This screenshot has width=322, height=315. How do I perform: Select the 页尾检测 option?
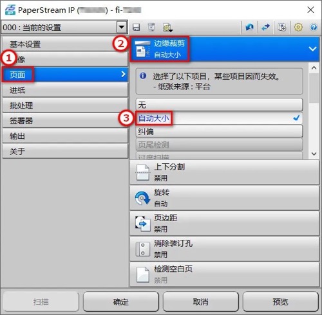point(219,145)
